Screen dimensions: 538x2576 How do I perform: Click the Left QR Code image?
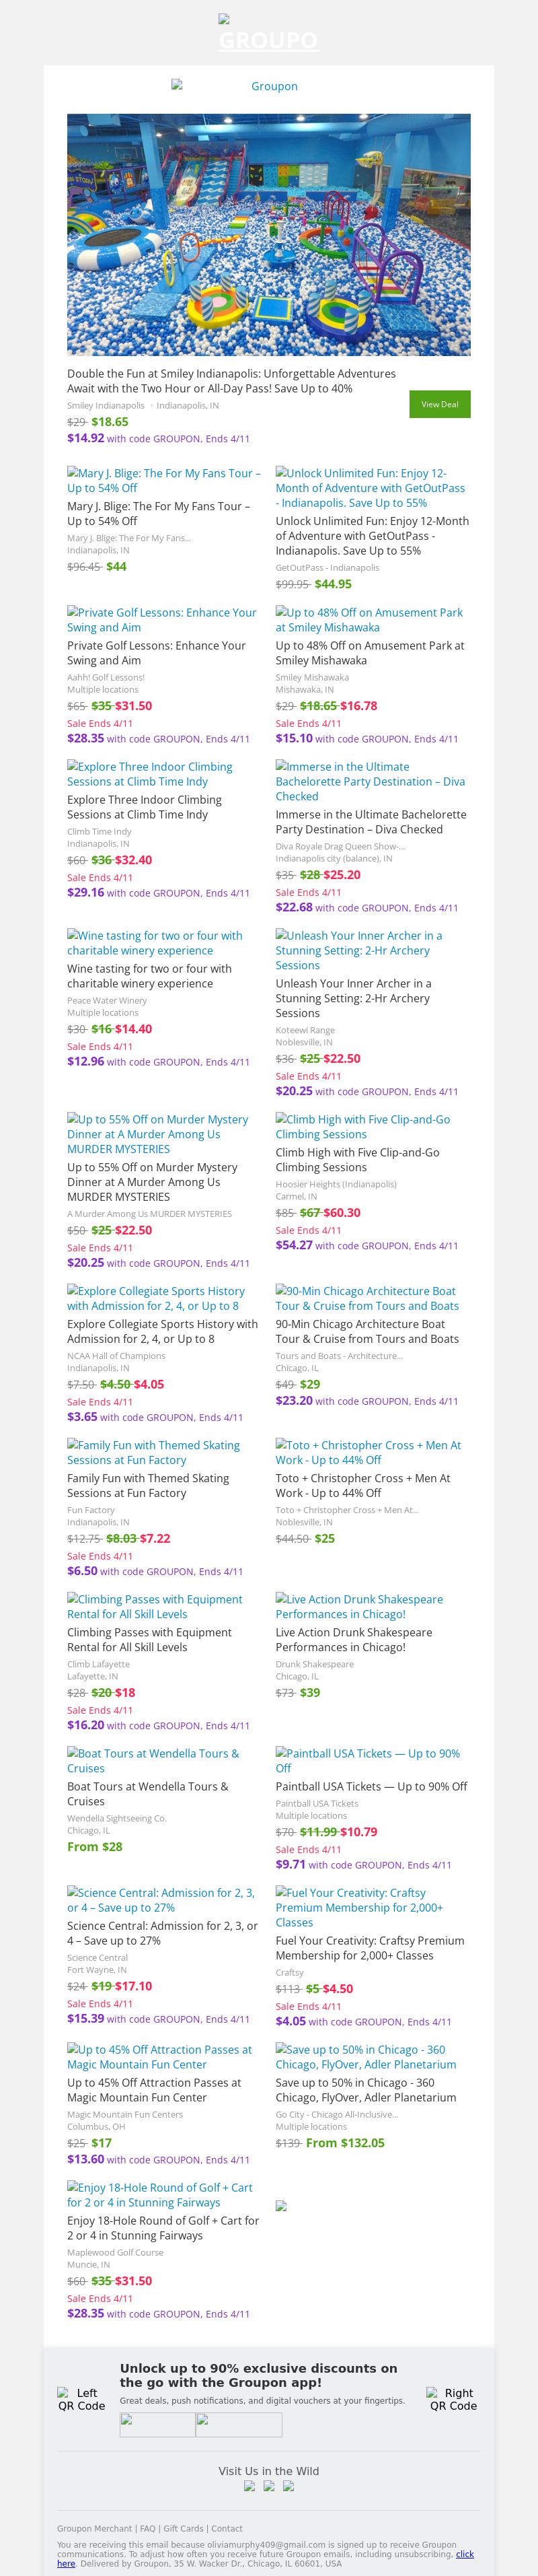[x=81, y=2398]
